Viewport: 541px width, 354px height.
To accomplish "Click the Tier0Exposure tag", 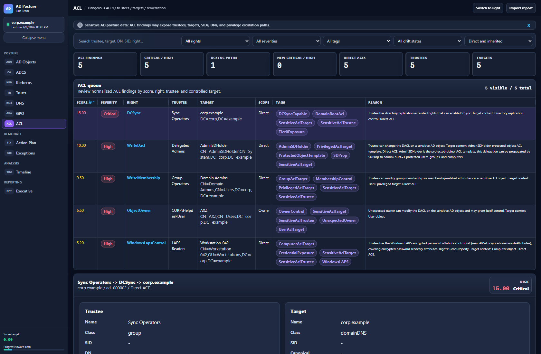I will [x=291, y=132].
